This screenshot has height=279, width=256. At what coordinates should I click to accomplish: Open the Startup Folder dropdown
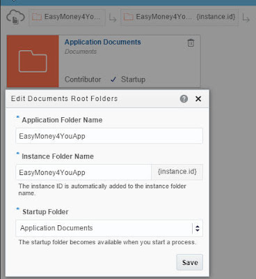pyautogui.click(x=109, y=228)
